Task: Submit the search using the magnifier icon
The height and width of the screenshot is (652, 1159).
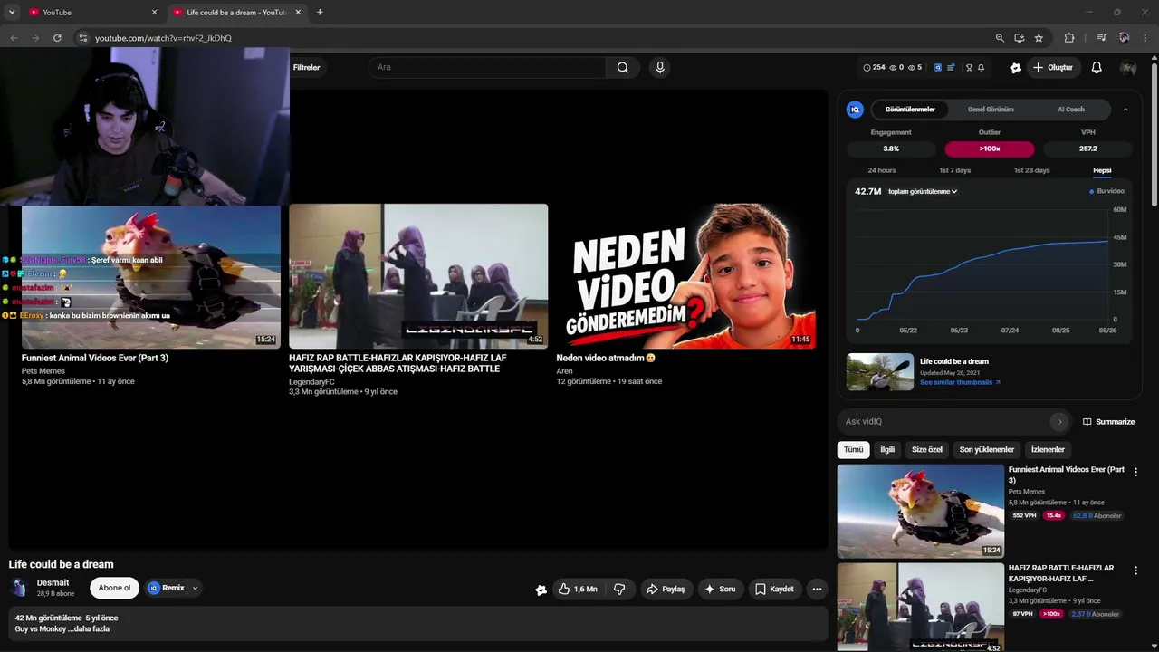Action: 623,67
